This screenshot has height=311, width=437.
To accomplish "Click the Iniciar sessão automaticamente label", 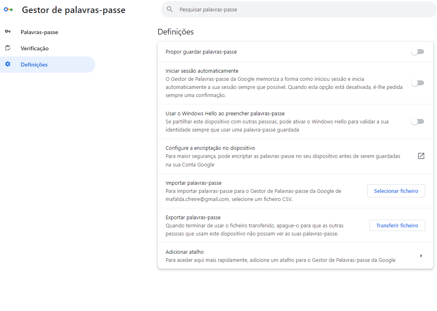I will (x=202, y=71).
